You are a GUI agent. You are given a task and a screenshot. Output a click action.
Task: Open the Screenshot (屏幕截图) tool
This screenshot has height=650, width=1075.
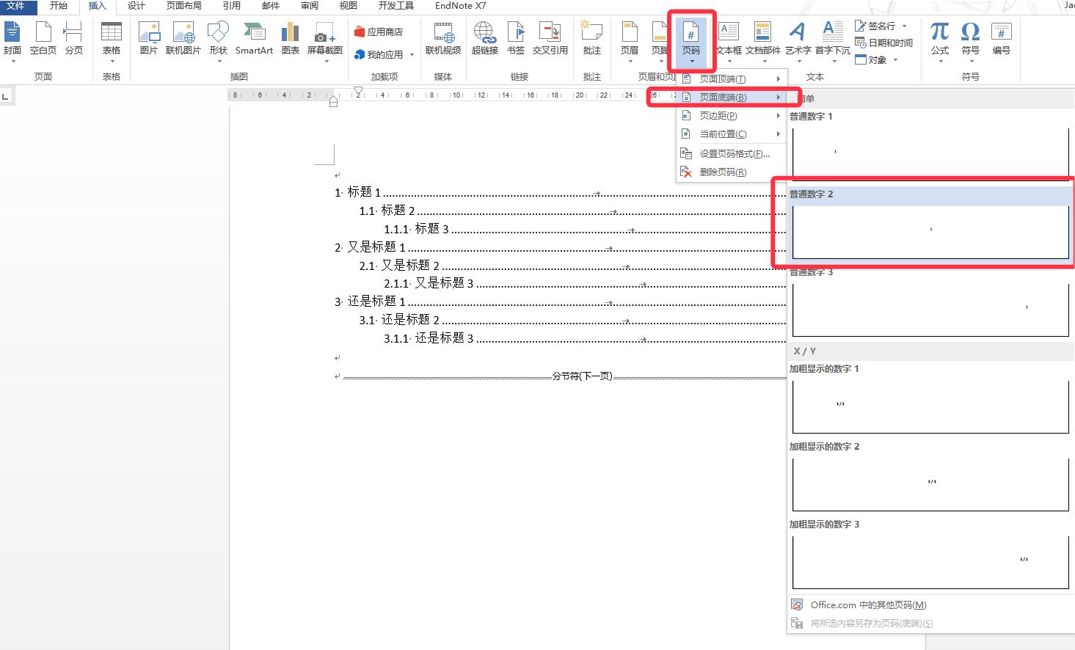tap(325, 40)
